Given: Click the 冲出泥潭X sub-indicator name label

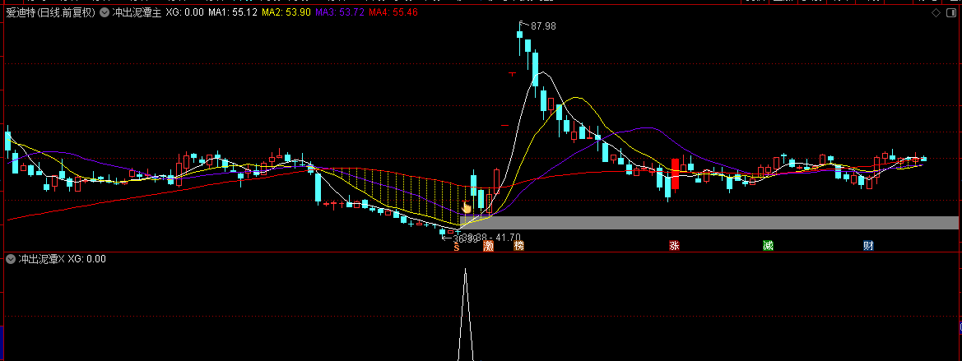Looking at the screenshot, I should pos(41,259).
